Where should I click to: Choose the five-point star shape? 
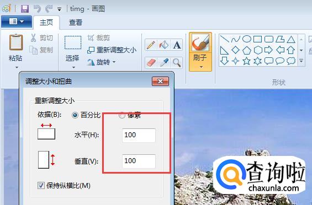click(246, 61)
